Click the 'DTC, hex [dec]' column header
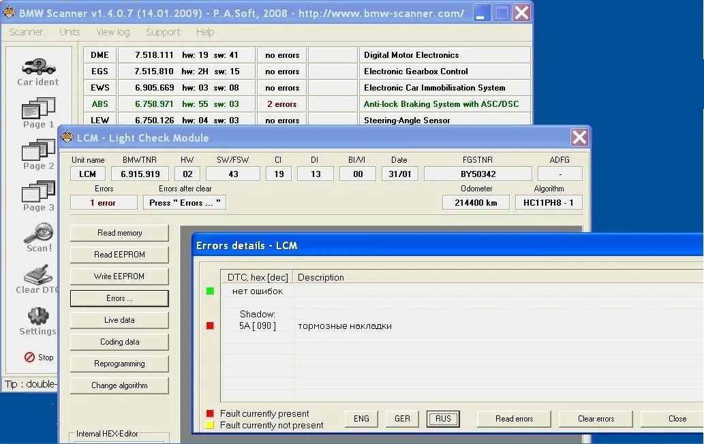This screenshot has width=704, height=444. [x=257, y=277]
